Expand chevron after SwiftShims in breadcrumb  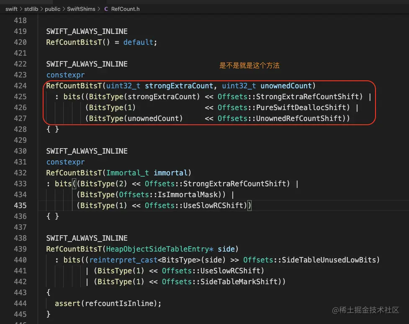(x=99, y=9)
